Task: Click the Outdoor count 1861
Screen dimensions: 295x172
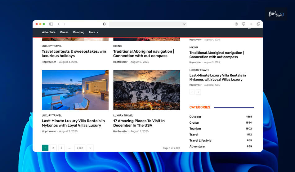Action: pos(249,117)
